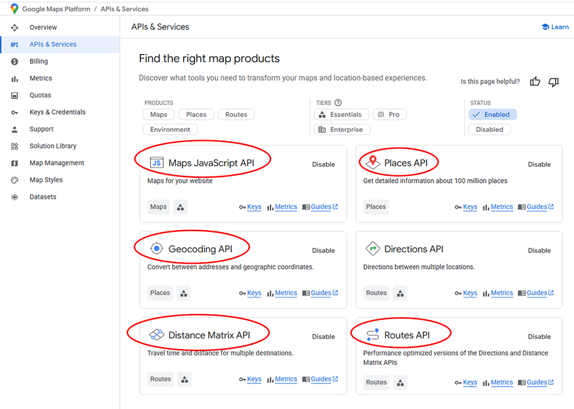This screenshot has width=574, height=409.
Task: Click the Places API red pin icon
Action: coord(372,163)
